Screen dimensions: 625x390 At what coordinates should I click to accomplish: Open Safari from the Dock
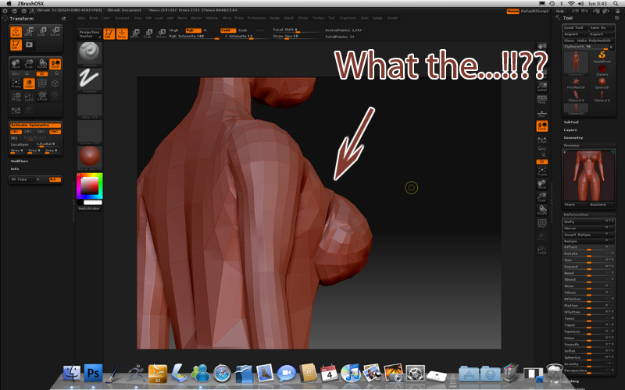222,373
